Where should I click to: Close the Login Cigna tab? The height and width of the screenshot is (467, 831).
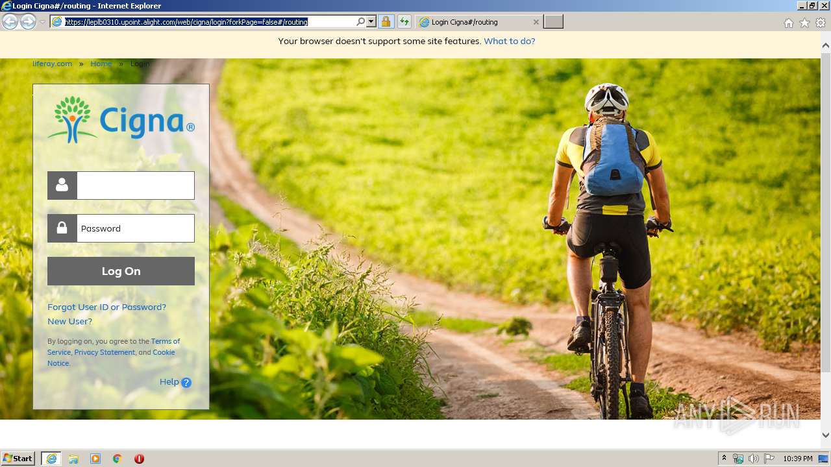(x=536, y=22)
